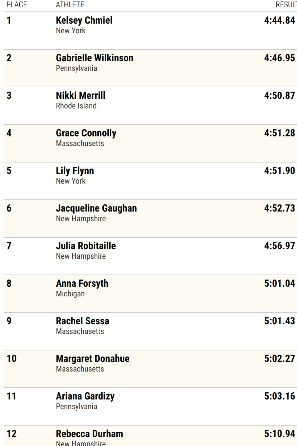Click Rachel Sessa's name

pos(82,321)
